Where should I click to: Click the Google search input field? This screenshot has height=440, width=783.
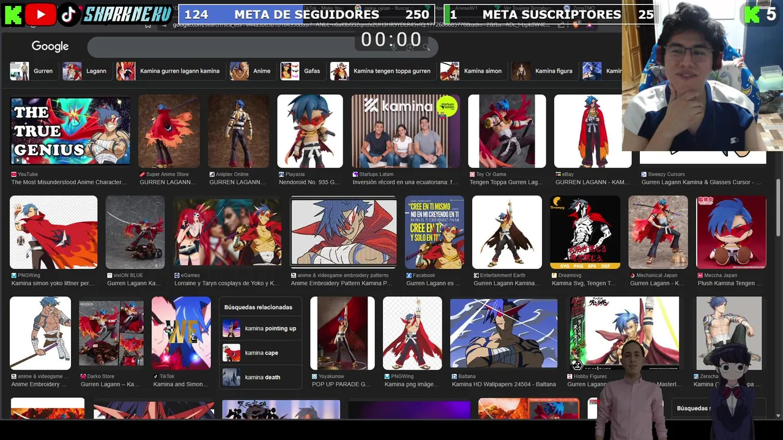coord(263,47)
